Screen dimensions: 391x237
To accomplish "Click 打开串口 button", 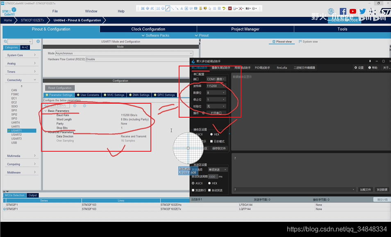I will point(216,113).
